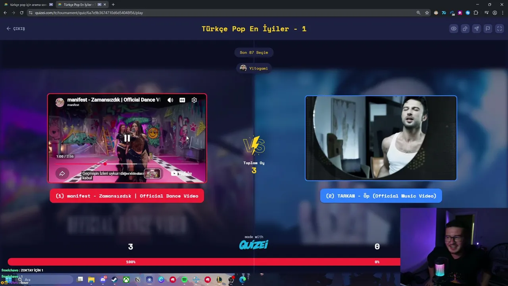Open the media controls music icon

(487, 13)
